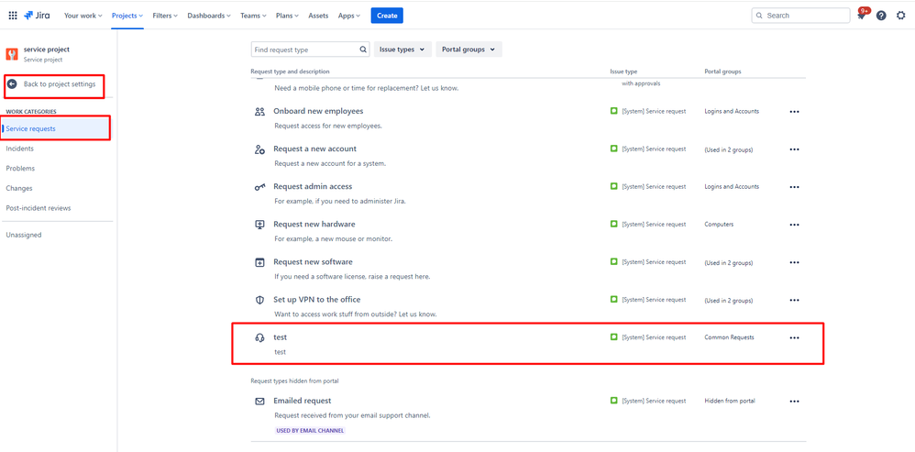This screenshot has height=452, width=915.
Task: Open the Issue types filter dropdown
Action: [403, 50]
